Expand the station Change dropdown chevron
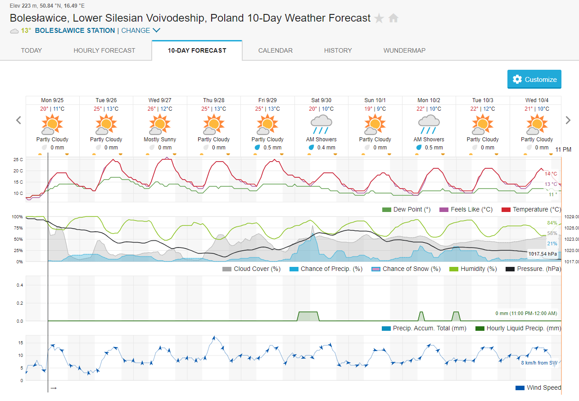Viewport: 579px width, 401px height. (x=156, y=31)
